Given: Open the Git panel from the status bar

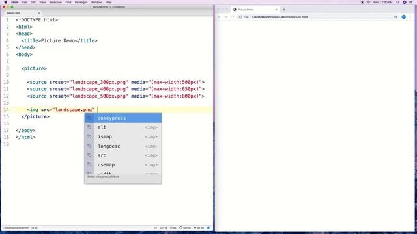Looking at the screenshot, I should [199, 228].
